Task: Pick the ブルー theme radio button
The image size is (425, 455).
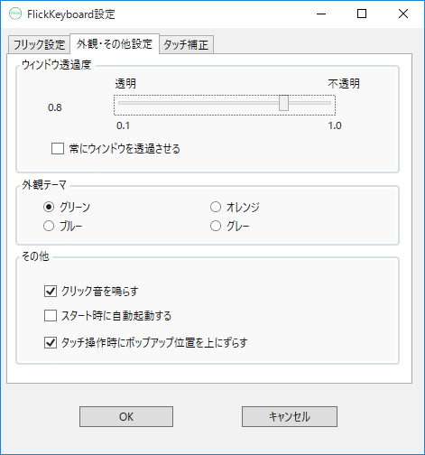Action: point(49,226)
